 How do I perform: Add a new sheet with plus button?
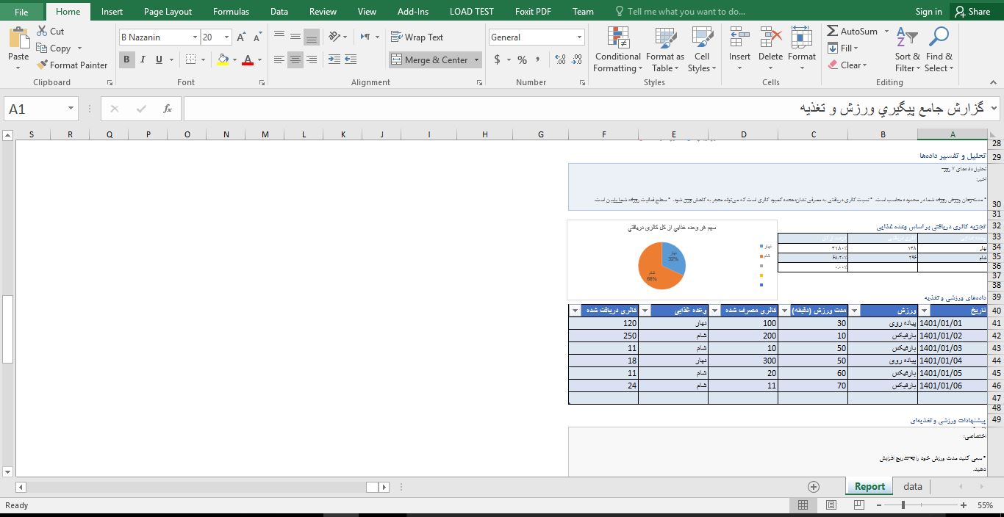click(814, 486)
